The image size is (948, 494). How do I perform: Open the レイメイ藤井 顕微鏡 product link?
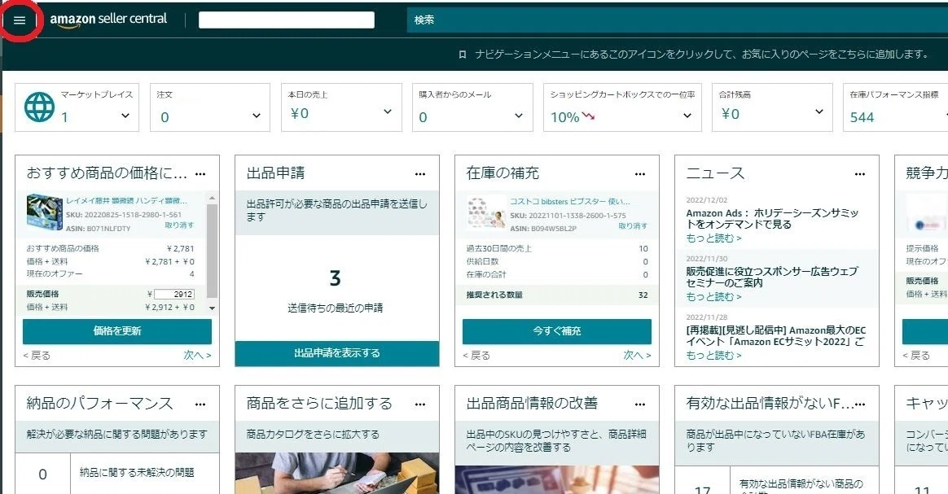click(126, 200)
